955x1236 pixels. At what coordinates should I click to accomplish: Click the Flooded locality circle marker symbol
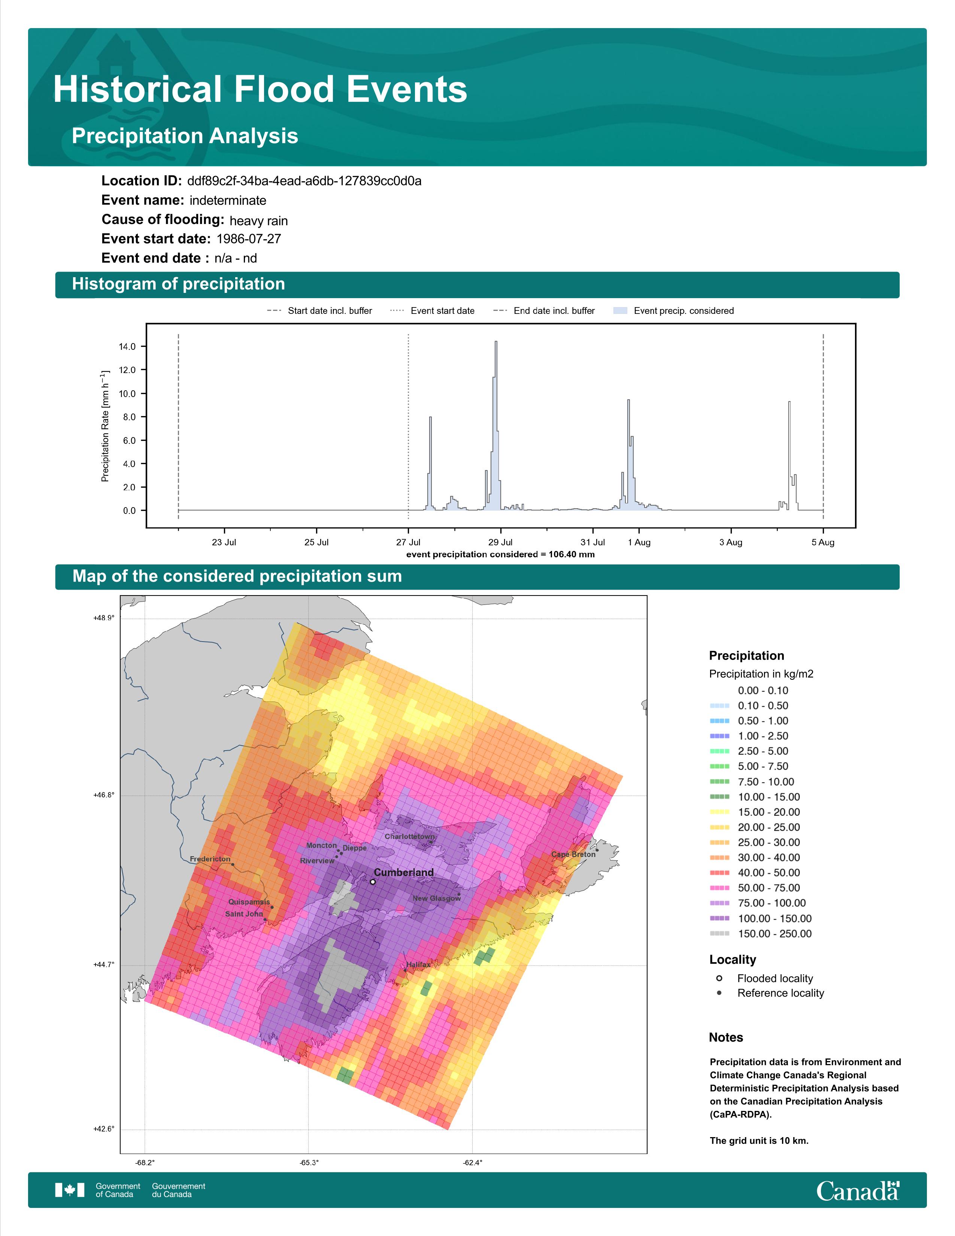click(719, 978)
